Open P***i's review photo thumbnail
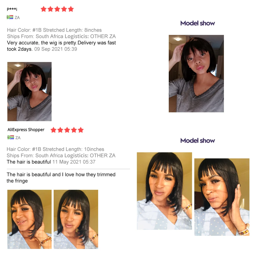The image size is (253, 253). coord(29,92)
